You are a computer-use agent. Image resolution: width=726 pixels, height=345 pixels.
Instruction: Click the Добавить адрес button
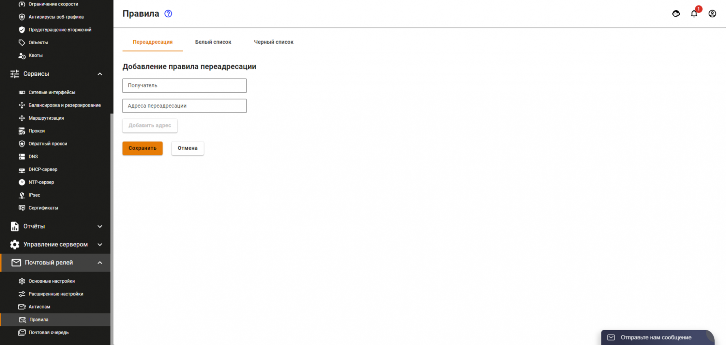[150, 125]
